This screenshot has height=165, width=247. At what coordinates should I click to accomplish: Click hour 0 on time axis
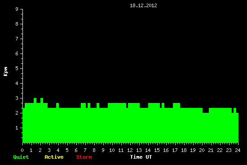(22, 150)
